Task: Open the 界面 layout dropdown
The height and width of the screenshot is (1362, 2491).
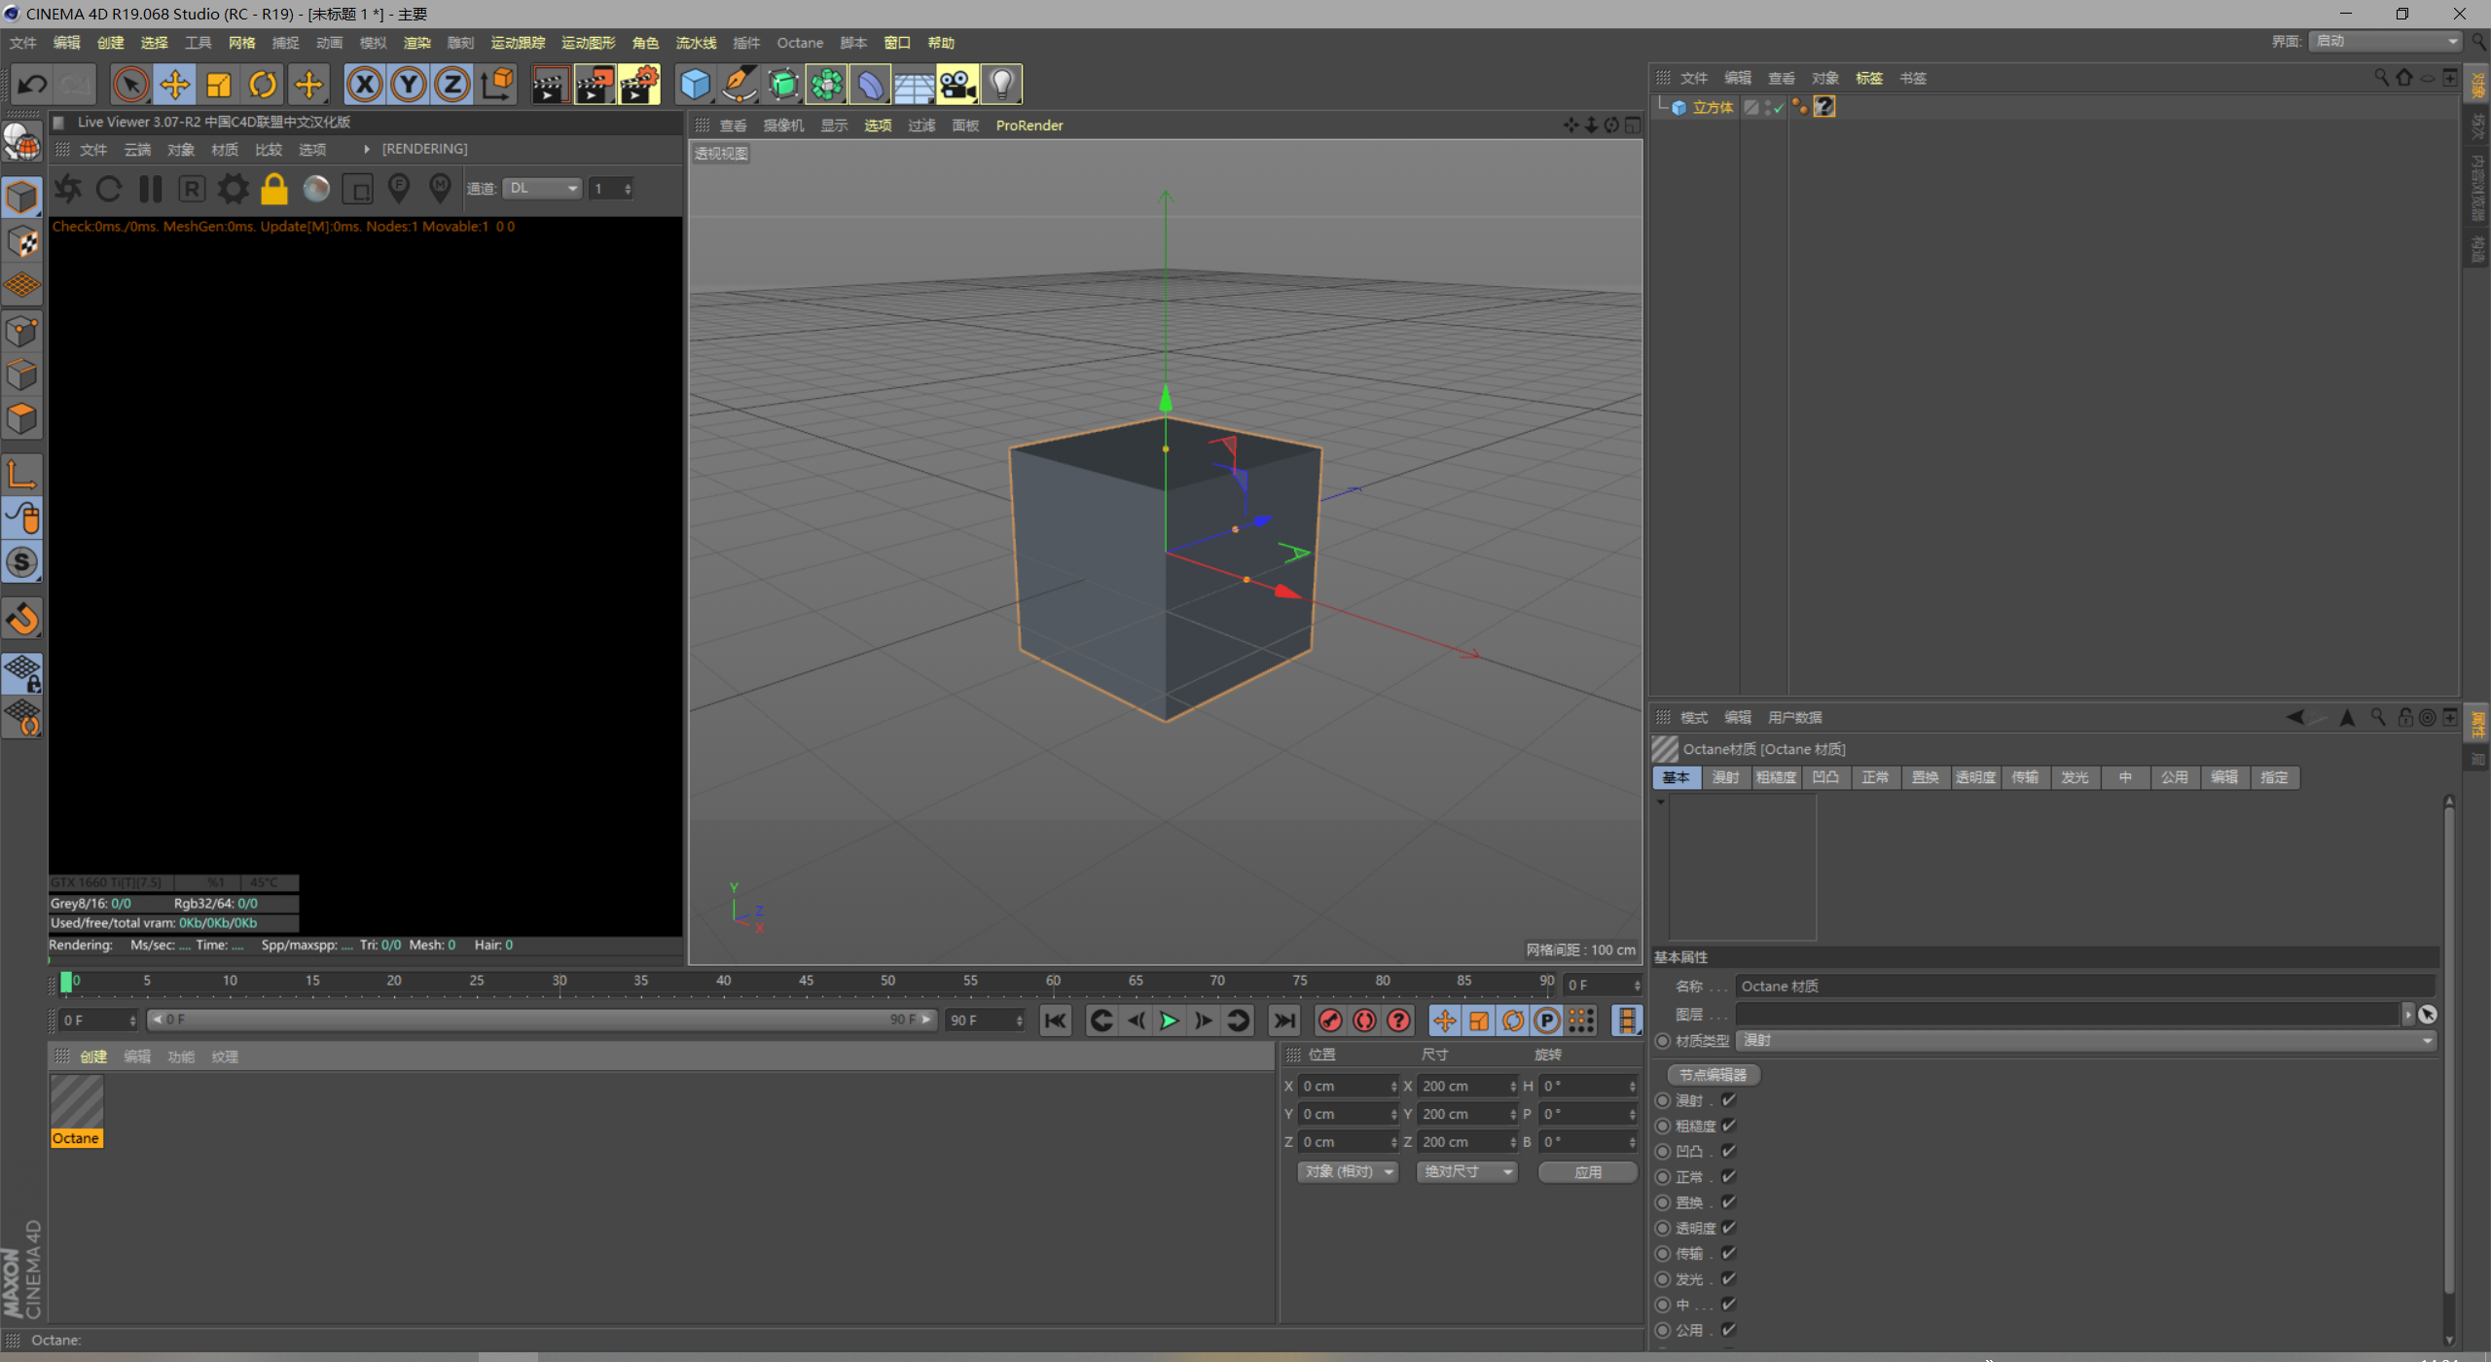Action: (2385, 41)
